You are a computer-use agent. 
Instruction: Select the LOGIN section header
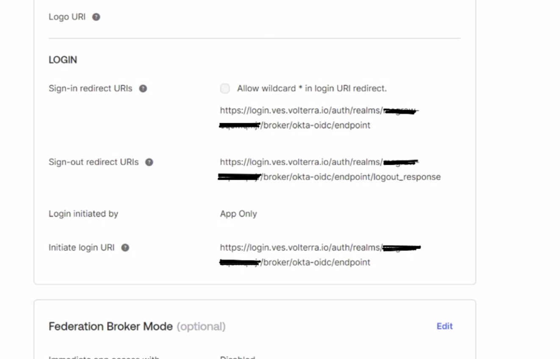tap(63, 60)
